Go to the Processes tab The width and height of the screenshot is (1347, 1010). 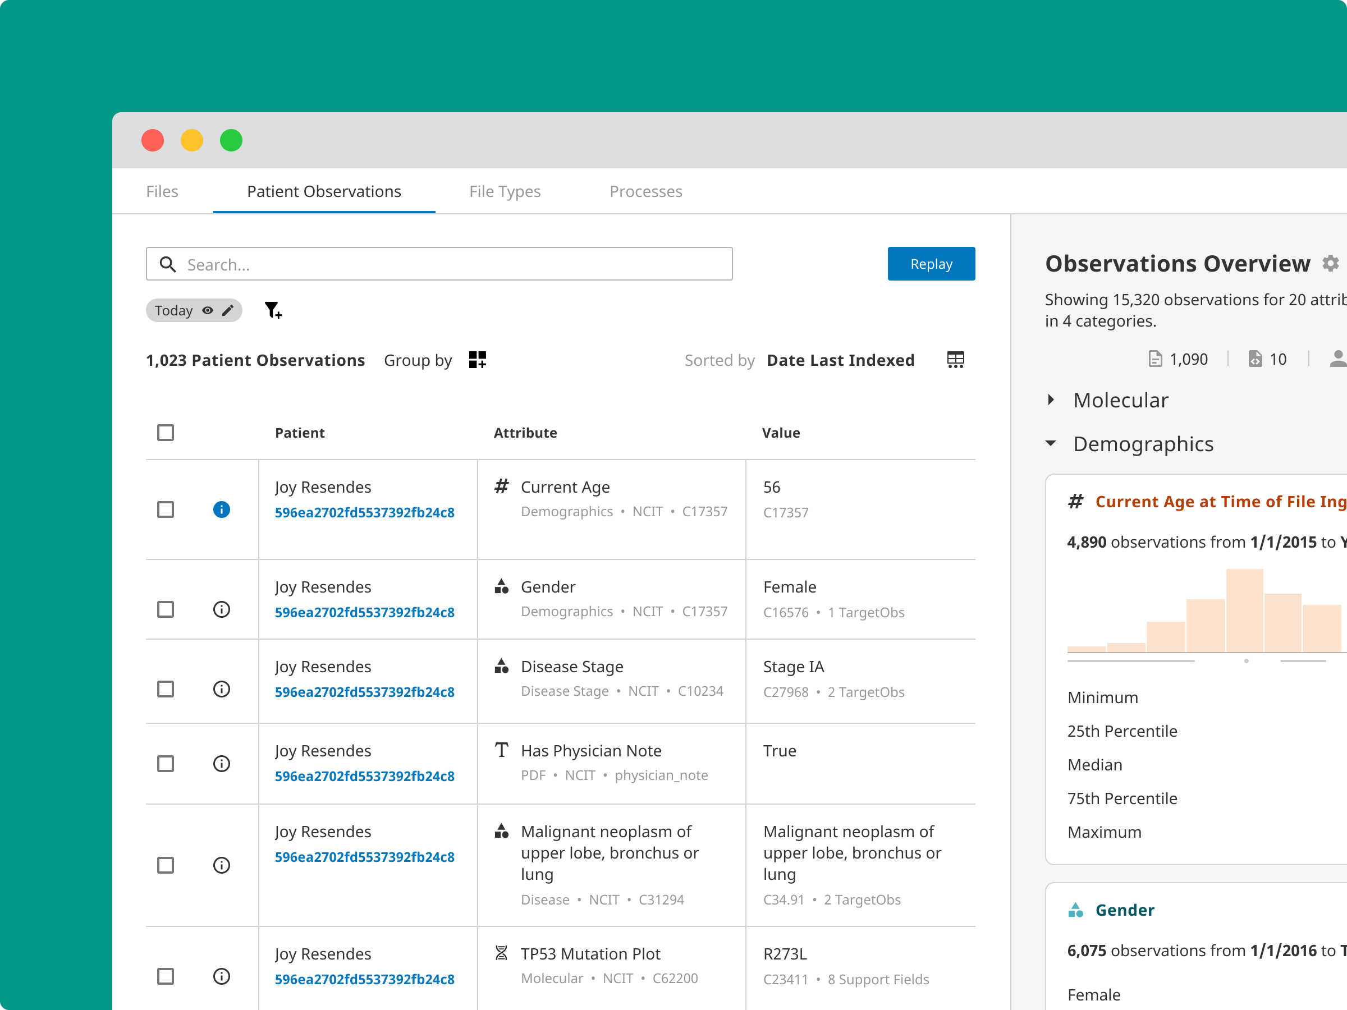(646, 191)
